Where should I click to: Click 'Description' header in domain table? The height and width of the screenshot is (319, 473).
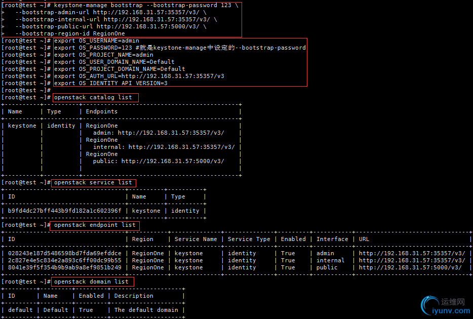pos(134,296)
